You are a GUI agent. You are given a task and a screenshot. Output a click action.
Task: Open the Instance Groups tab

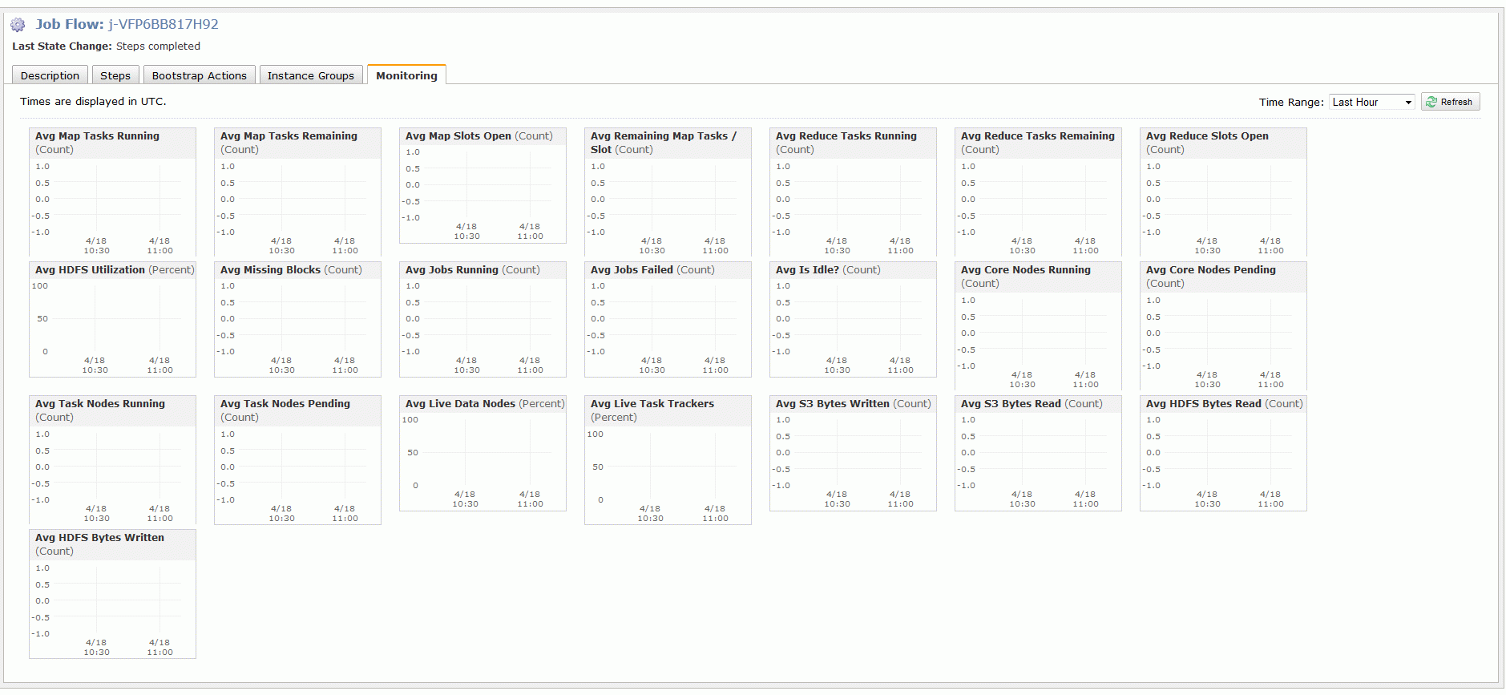[311, 75]
